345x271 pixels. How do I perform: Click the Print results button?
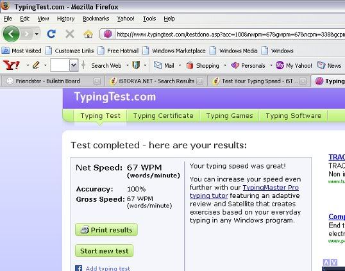(106, 230)
